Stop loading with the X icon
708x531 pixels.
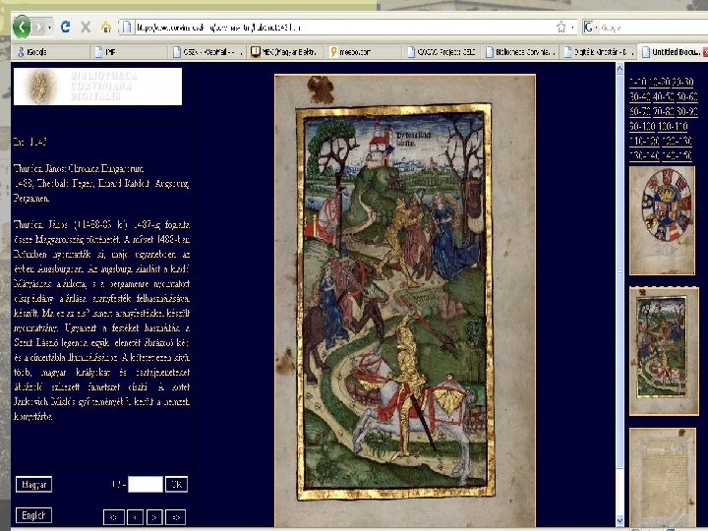point(86,28)
